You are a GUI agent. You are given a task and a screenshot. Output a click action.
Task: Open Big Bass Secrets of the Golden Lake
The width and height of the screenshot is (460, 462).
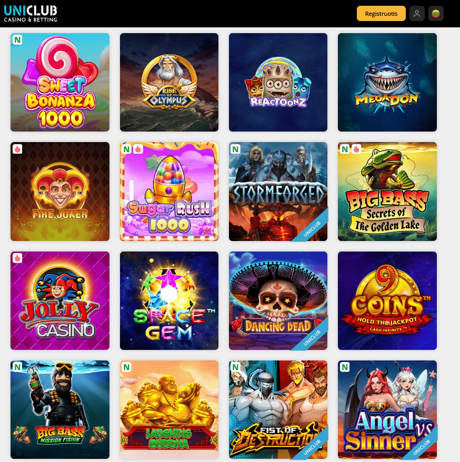(387, 192)
